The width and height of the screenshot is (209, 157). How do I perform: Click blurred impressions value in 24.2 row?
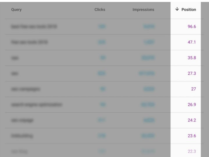tap(149, 120)
